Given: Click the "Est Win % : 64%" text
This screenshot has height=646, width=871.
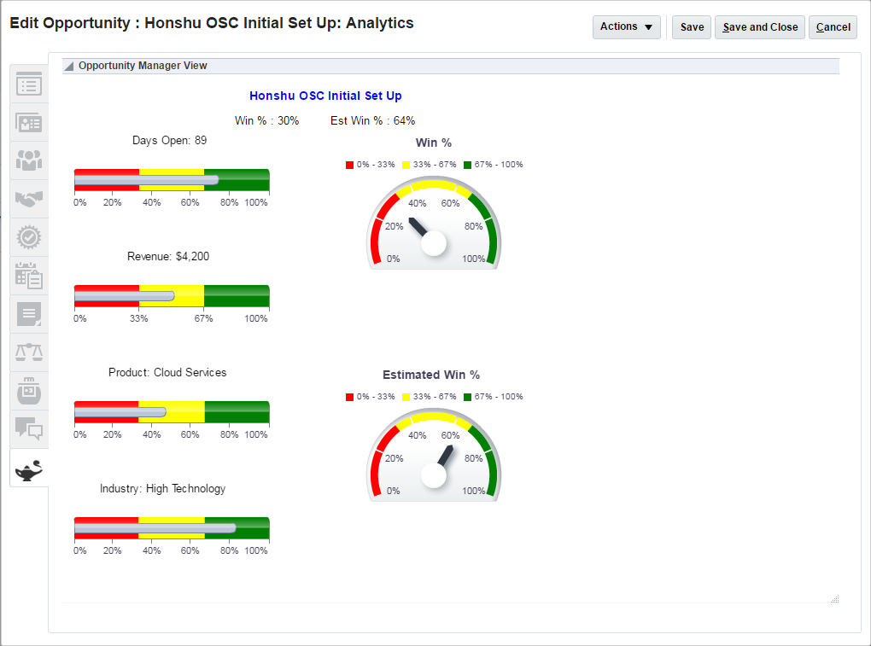Looking at the screenshot, I should [x=372, y=120].
